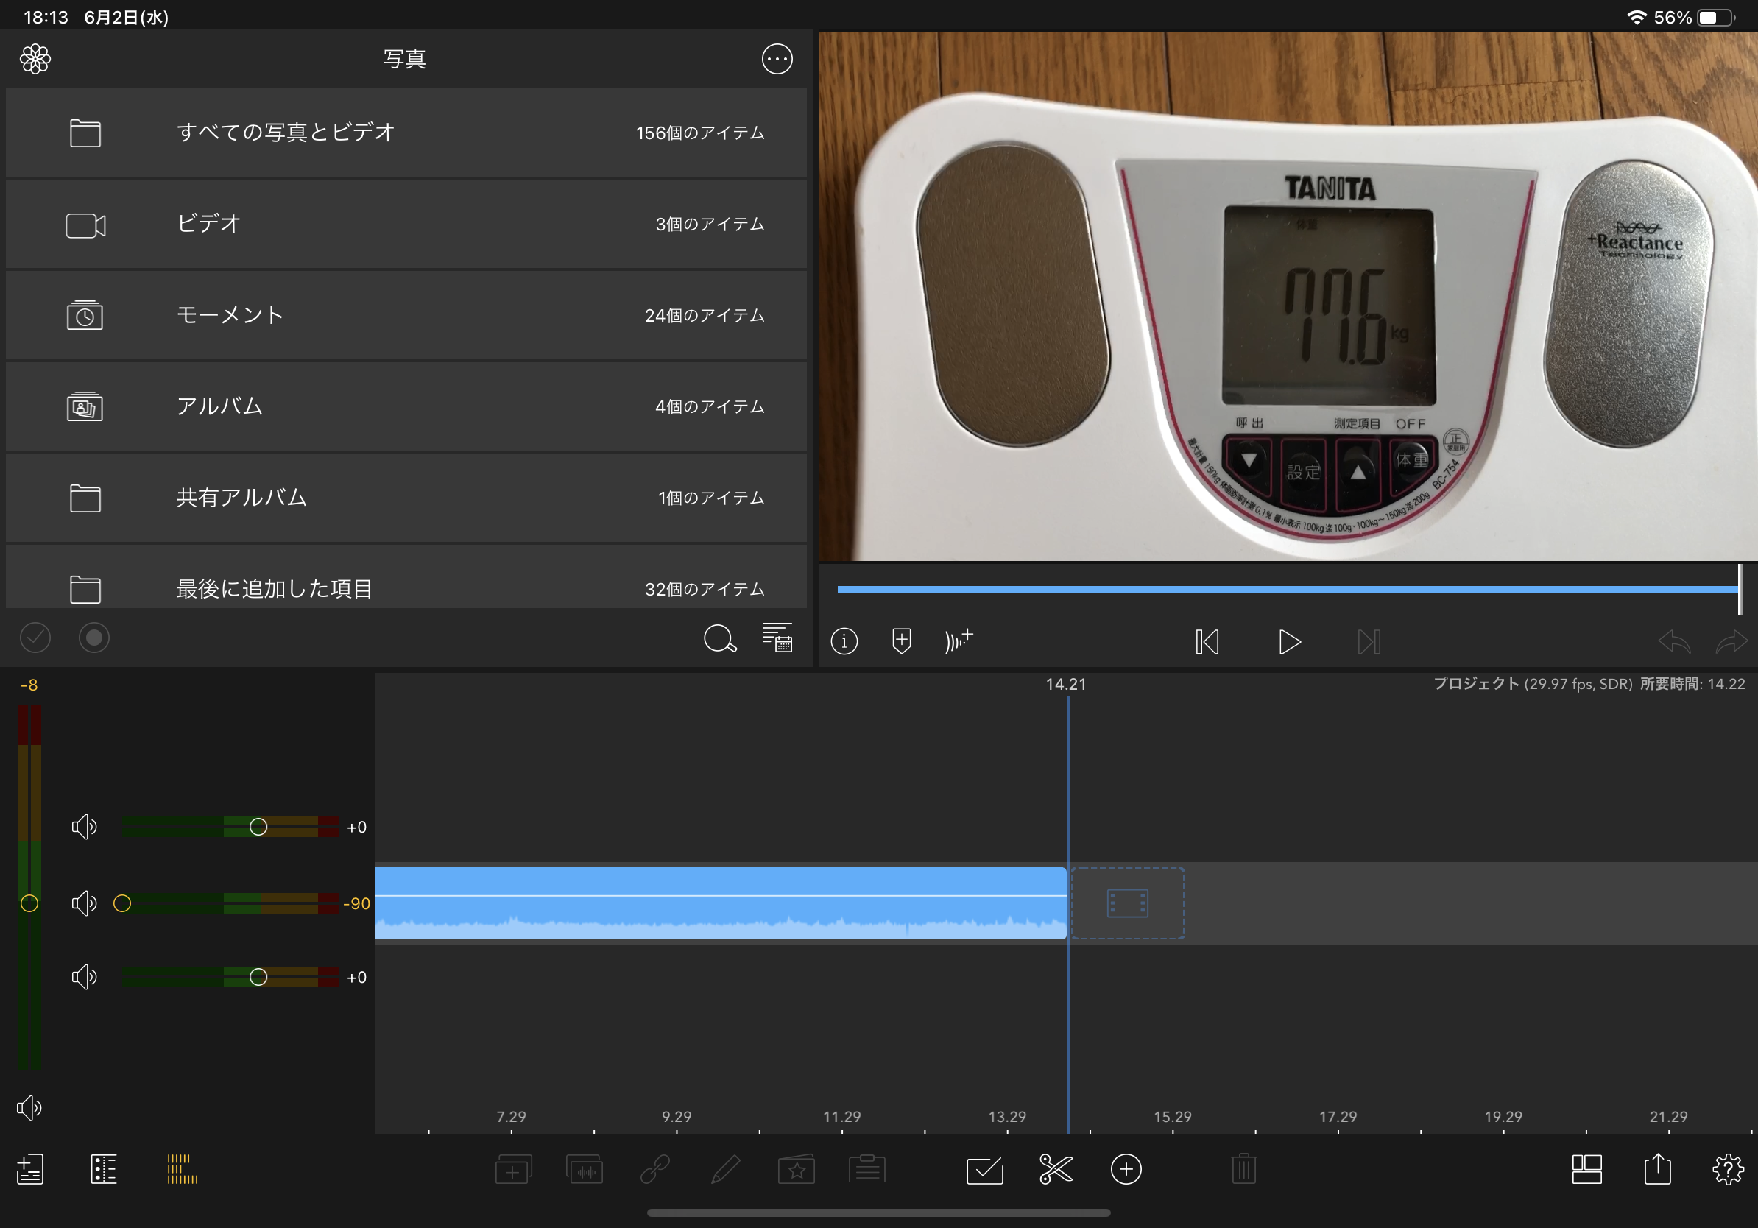
Task: Delete selected clip with trash icon
Action: click(1243, 1169)
